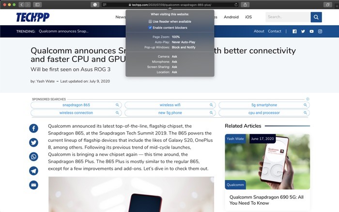The height and width of the screenshot is (212, 339).
Task: Search sponsored term new 5g phone
Action: tap(170, 113)
